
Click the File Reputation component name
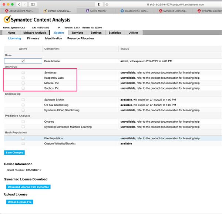(x=53, y=138)
